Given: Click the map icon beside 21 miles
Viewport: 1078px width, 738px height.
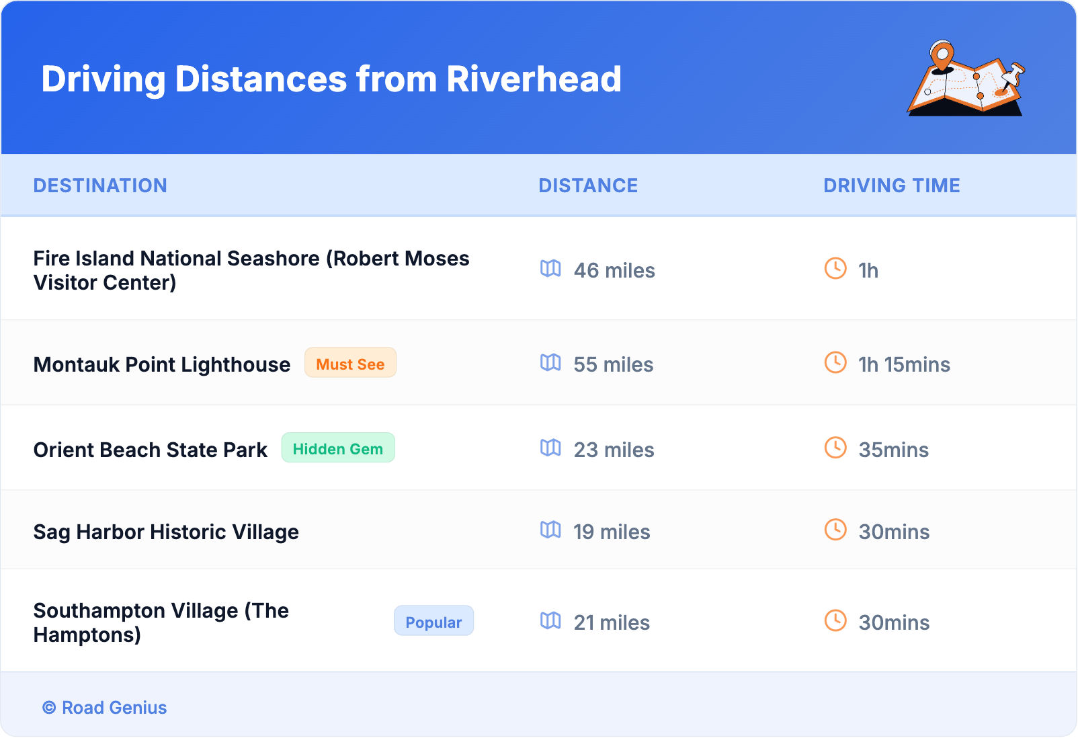Looking at the screenshot, I should click(550, 621).
